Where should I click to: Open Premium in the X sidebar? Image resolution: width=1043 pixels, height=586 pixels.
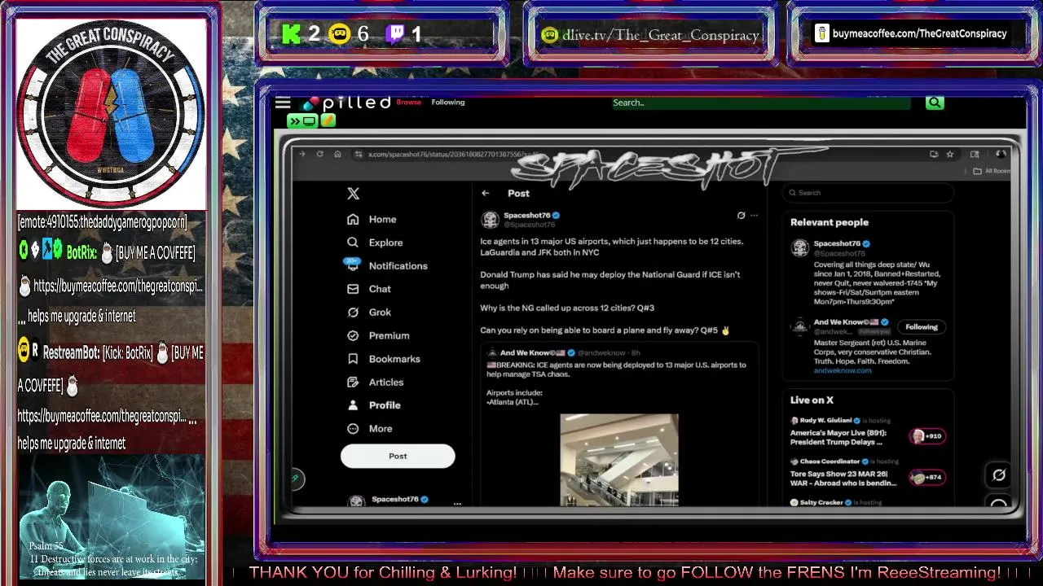[x=378, y=335]
